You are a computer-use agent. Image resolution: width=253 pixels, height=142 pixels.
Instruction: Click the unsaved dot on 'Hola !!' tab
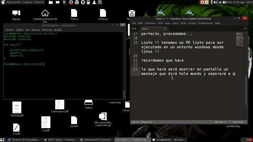pyautogui.click(x=165, y=29)
